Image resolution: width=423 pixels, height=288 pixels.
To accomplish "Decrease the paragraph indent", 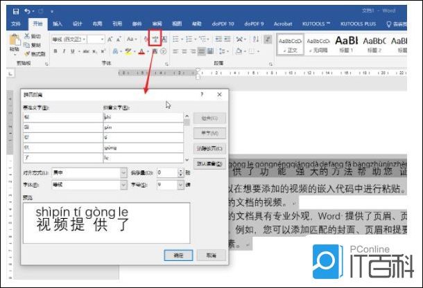I will coord(218,39).
